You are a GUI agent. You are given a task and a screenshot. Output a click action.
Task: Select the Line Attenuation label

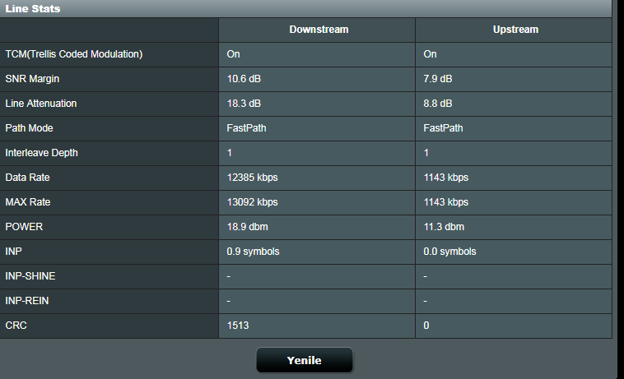41,104
